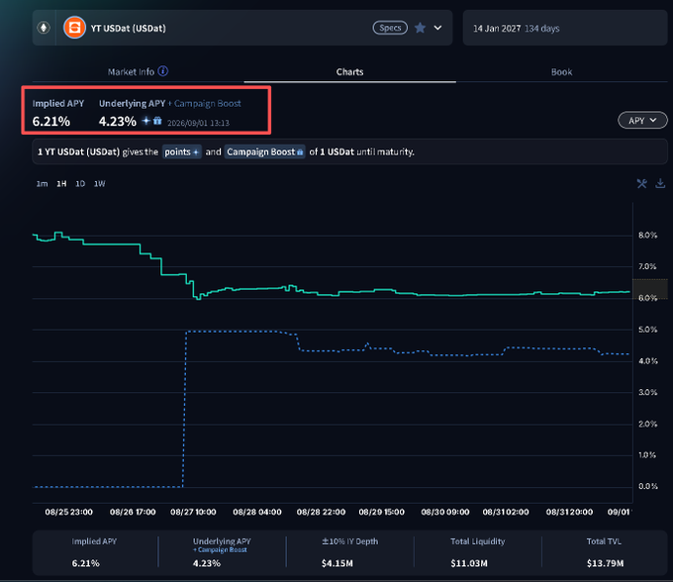Click the points pill in description

click(x=181, y=152)
